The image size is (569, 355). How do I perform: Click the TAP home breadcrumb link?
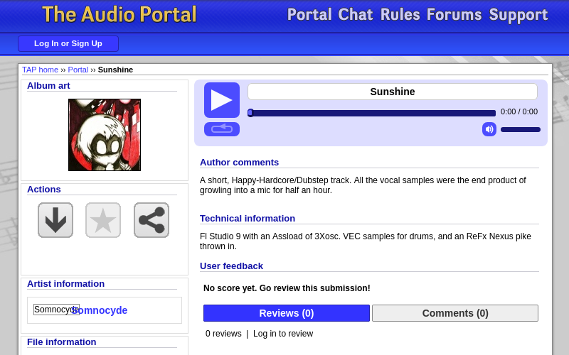coord(40,70)
